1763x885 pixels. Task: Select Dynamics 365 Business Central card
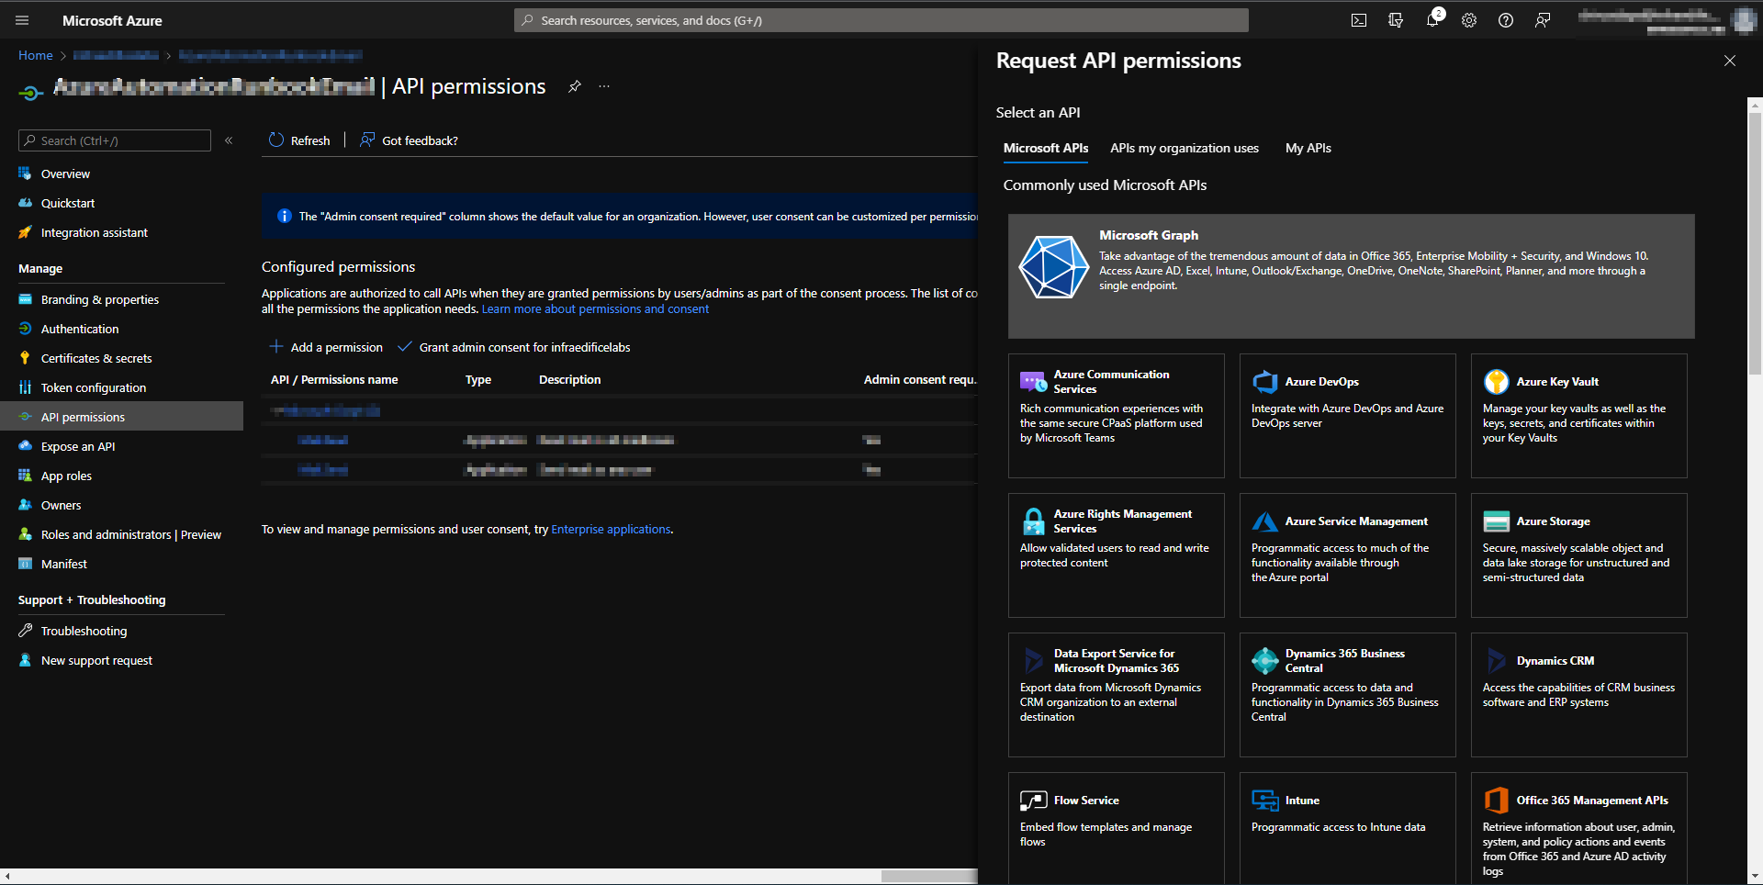(x=1348, y=695)
